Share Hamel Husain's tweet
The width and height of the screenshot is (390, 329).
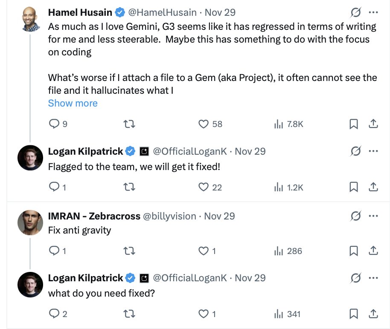click(373, 124)
